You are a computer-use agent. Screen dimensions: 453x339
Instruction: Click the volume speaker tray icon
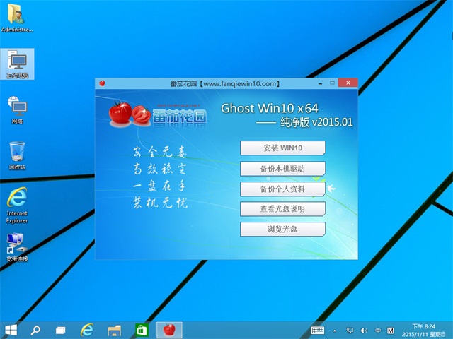(x=364, y=330)
